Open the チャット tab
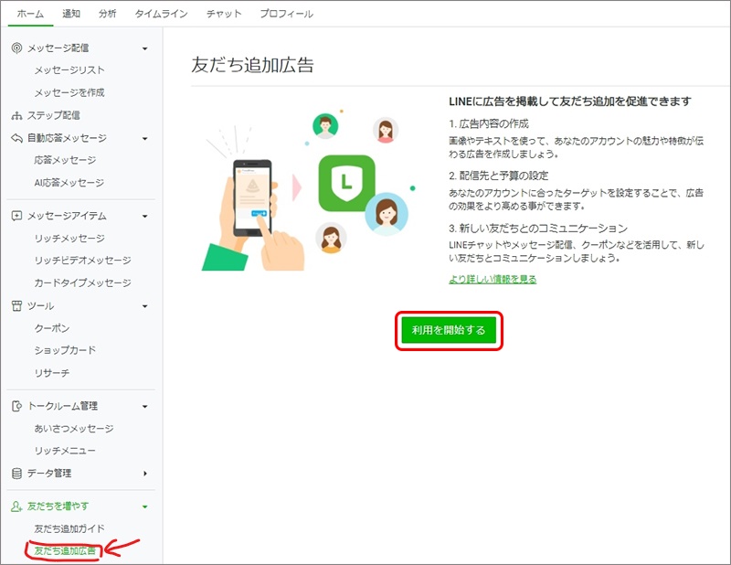 pos(224,14)
